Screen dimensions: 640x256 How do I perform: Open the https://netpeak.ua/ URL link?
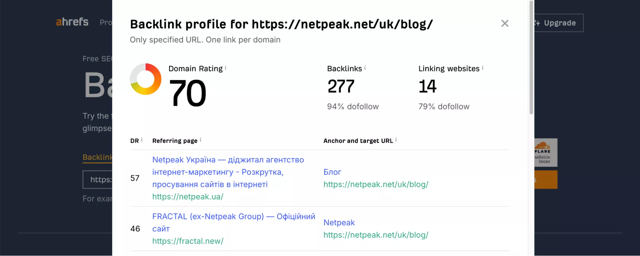[188, 197]
